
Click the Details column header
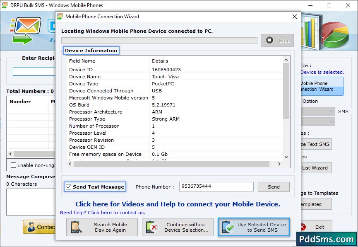216,61
